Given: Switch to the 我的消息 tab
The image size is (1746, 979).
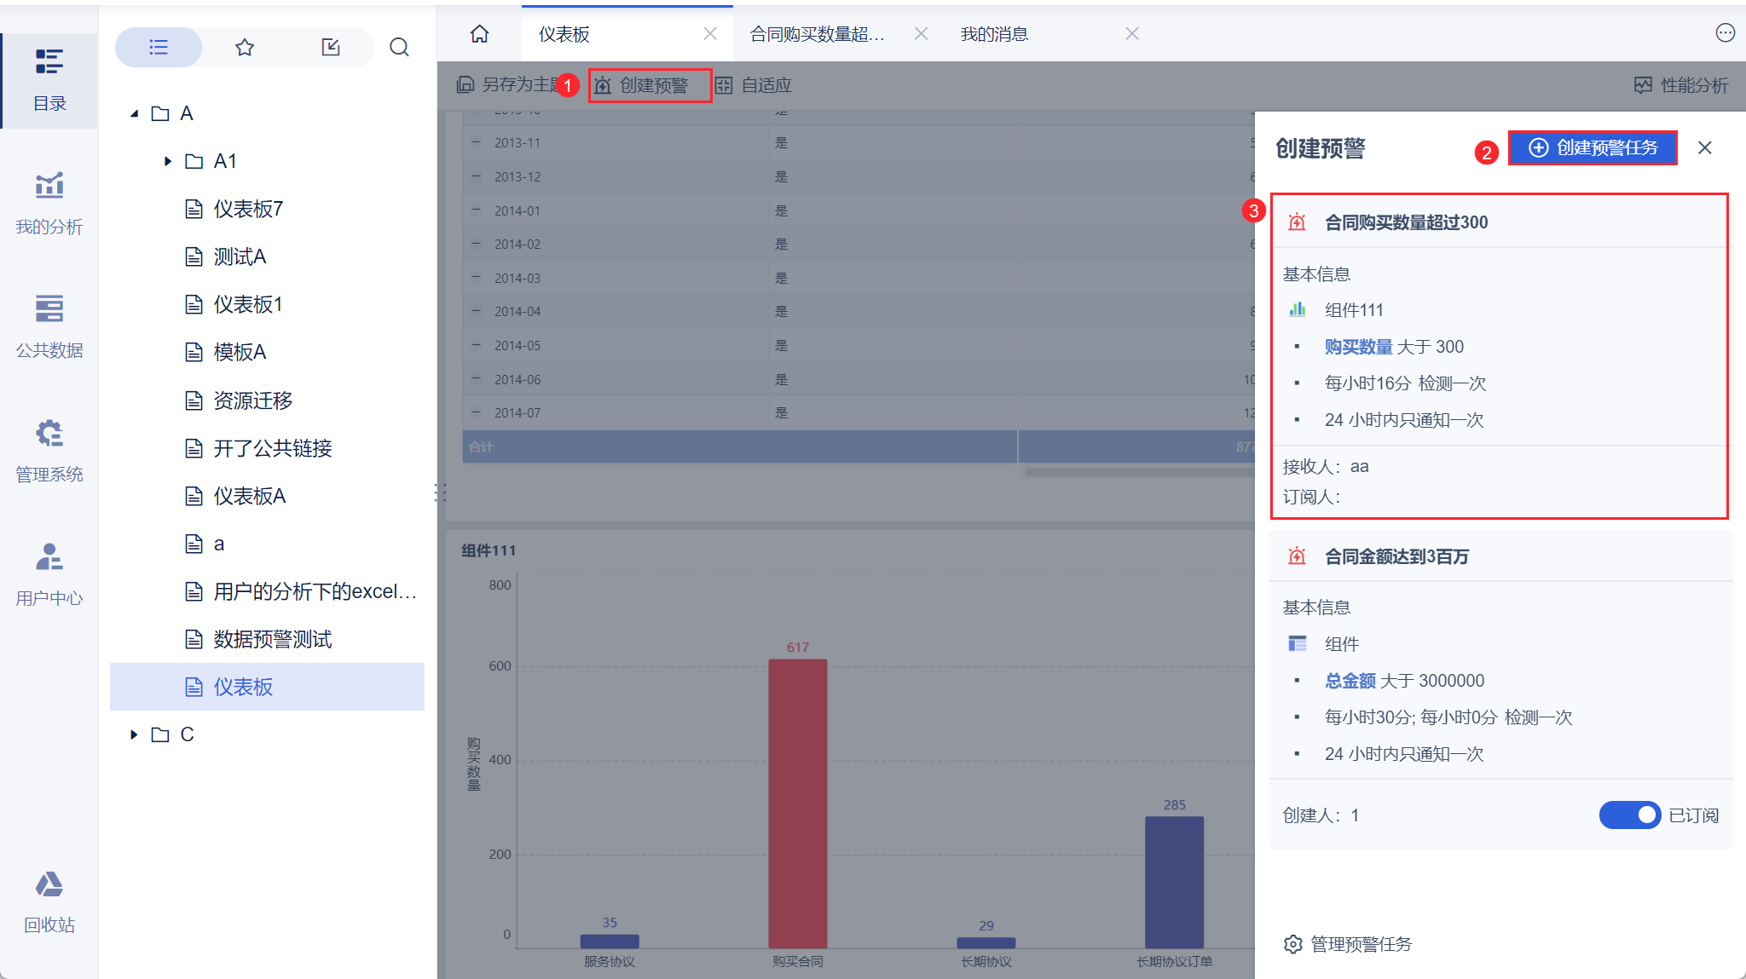Looking at the screenshot, I should [994, 34].
